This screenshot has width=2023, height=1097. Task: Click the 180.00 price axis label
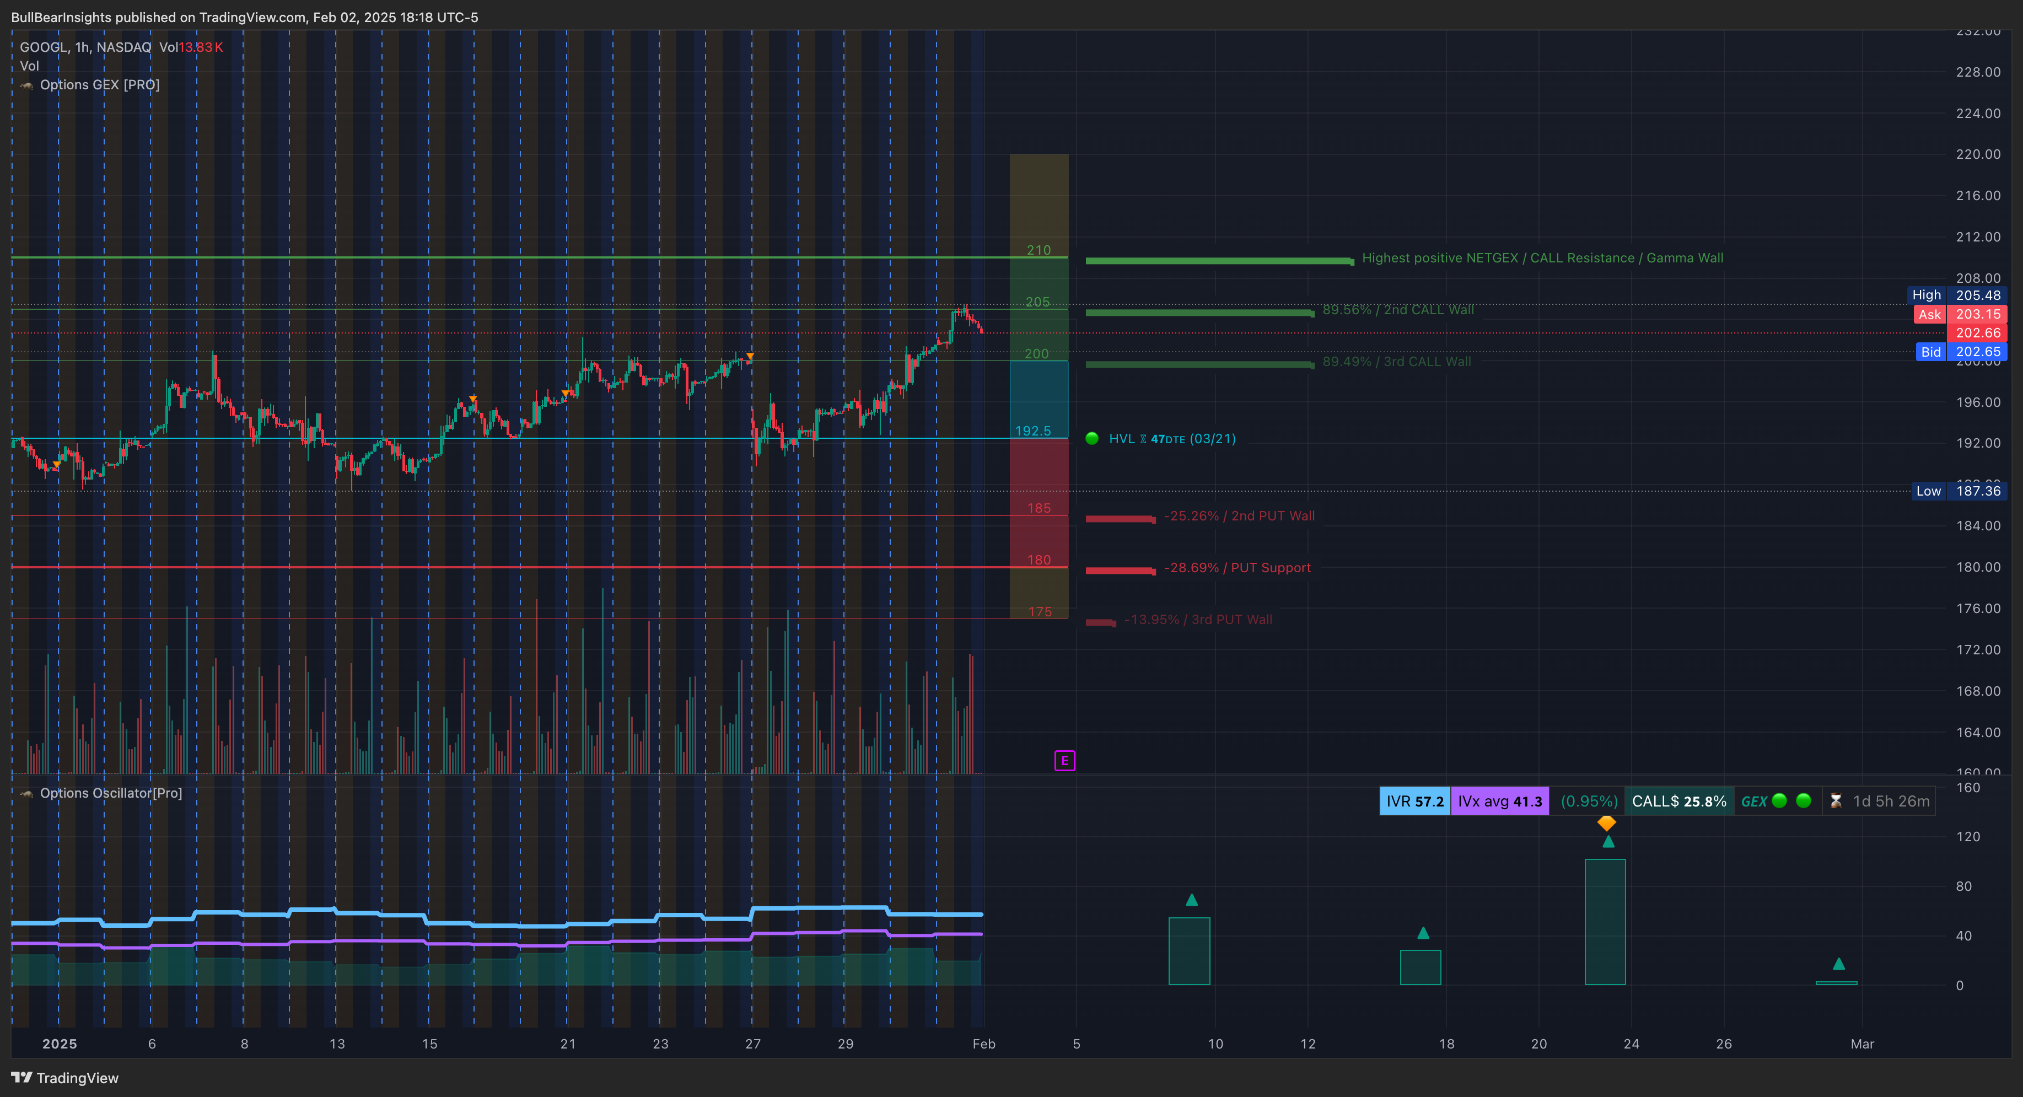1978,567
